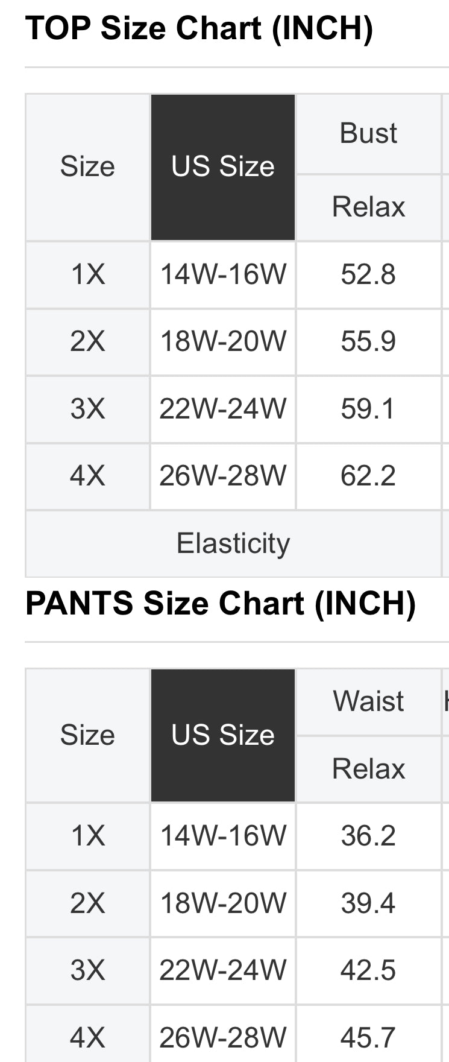Click the Elasticity row label
The image size is (449, 1062).
pos(233,543)
